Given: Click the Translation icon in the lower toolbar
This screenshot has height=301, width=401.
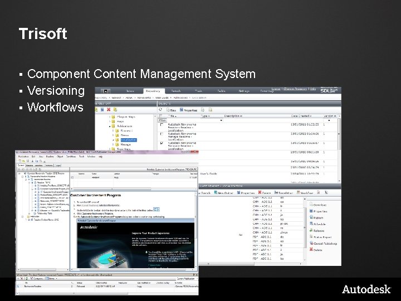Looking at the screenshot, I should pyautogui.click(x=283, y=193).
